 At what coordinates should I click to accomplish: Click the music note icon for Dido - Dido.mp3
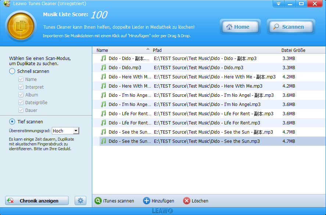tap(103, 67)
